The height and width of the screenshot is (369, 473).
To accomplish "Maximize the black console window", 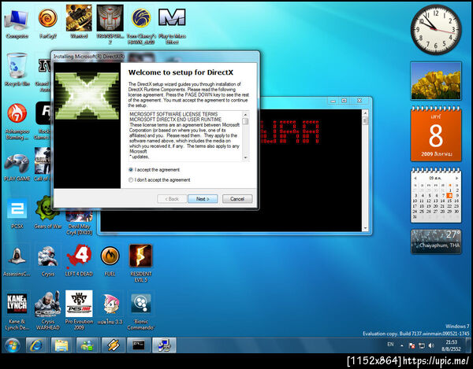I will click(345, 101).
